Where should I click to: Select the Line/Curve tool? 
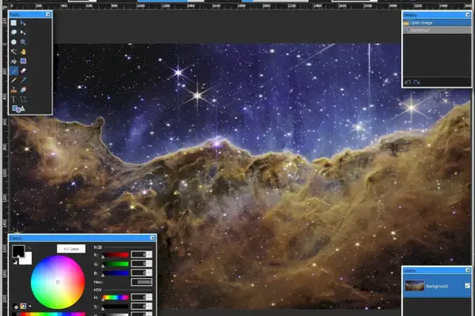[23, 100]
